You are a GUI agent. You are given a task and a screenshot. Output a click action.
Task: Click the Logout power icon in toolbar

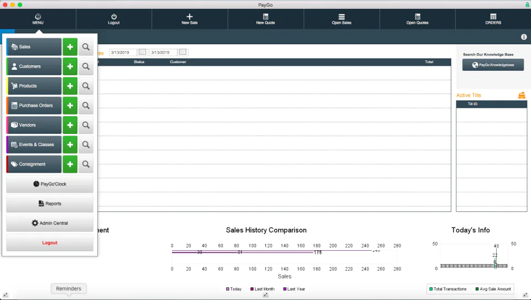coord(114,19)
